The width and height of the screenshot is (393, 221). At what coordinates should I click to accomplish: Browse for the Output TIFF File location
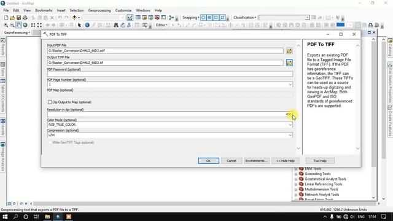(x=289, y=63)
